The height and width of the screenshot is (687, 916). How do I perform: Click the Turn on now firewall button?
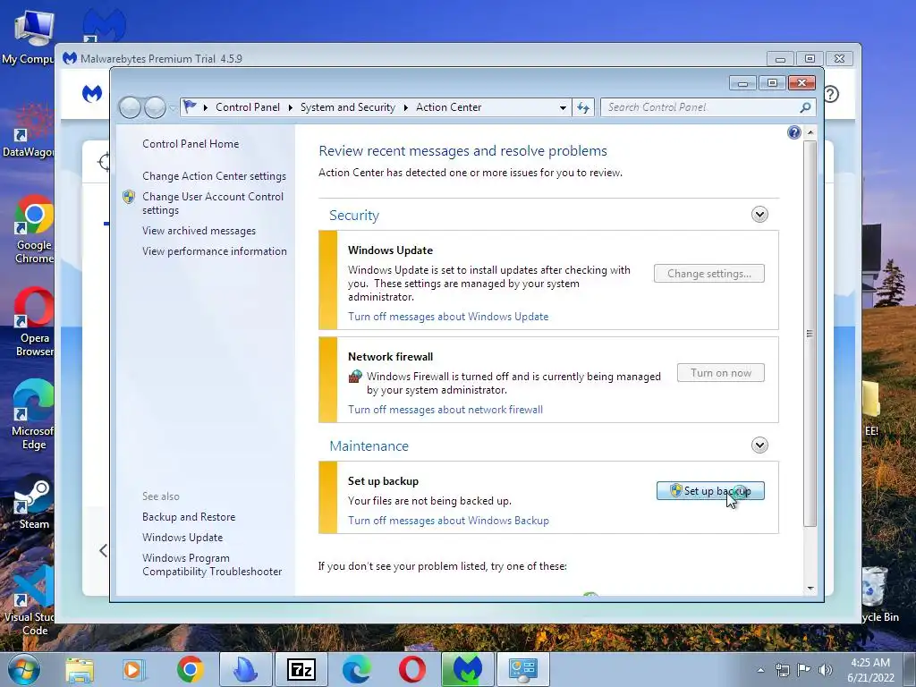(721, 373)
